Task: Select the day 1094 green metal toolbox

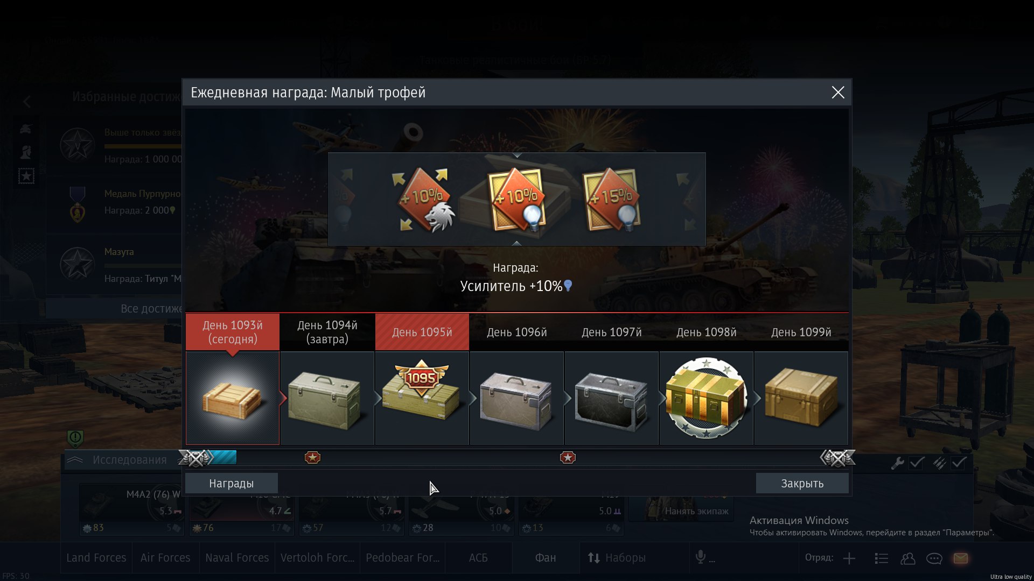Action: point(327,398)
